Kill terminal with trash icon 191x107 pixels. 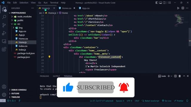(x=180, y=76)
